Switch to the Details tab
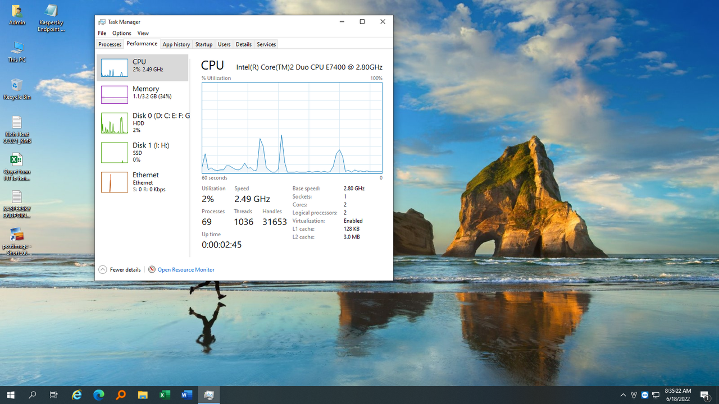719x404 pixels. [x=244, y=44]
